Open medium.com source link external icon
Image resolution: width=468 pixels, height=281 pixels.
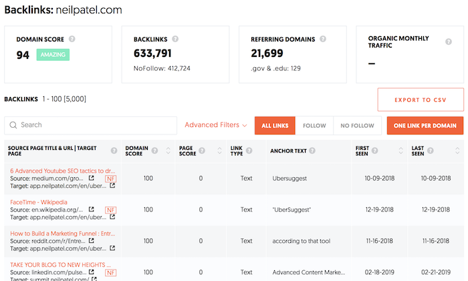[92, 178]
